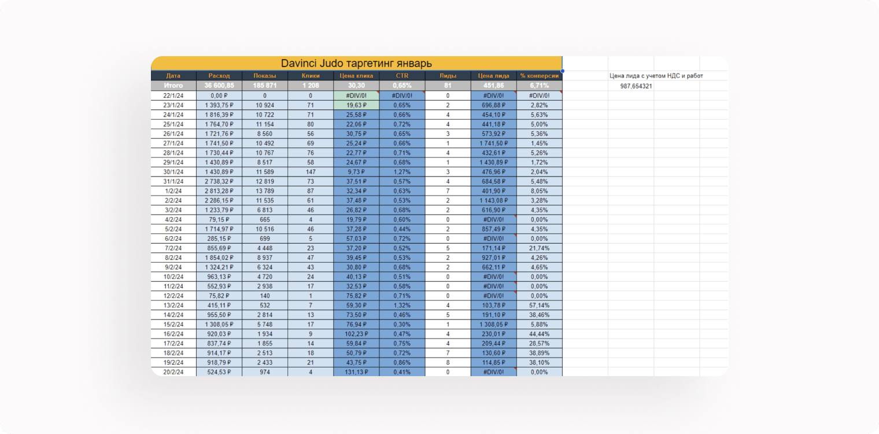
Task: Click the conversion value "44,44%"
Action: pyautogui.click(x=540, y=334)
